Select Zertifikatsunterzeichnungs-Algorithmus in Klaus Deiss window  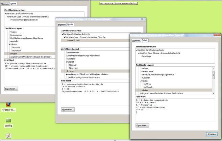pos(158,75)
